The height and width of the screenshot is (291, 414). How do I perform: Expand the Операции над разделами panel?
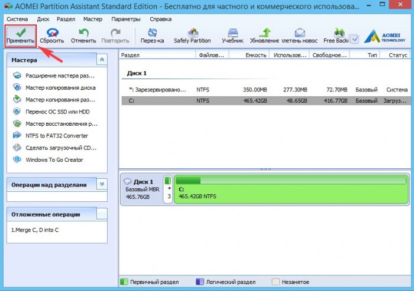pos(102,184)
